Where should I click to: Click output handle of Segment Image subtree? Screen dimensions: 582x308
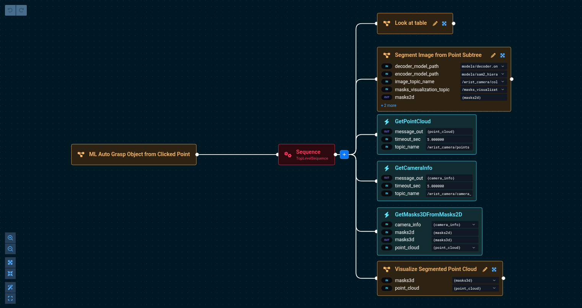512,79
